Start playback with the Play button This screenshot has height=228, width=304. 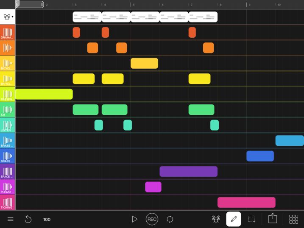(x=134, y=219)
